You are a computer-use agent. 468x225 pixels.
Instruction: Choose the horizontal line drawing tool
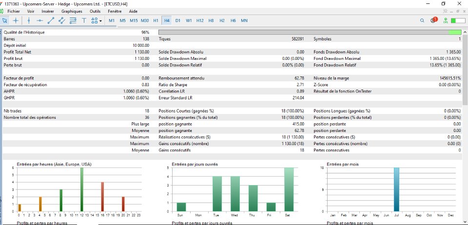click(39, 20)
